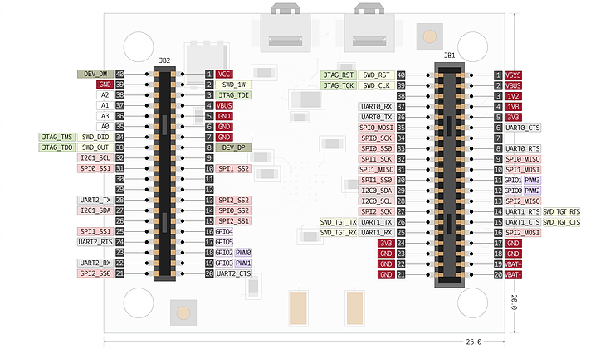This screenshot has height=348, width=615.
Task: Click the JB2 connector header
Action: (x=164, y=174)
